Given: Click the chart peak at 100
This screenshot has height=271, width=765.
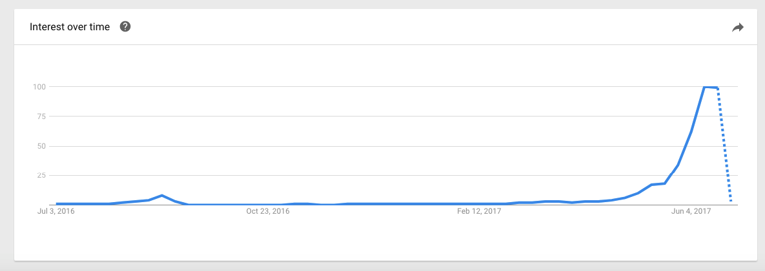Looking at the screenshot, I should click(x=710, y=87).
